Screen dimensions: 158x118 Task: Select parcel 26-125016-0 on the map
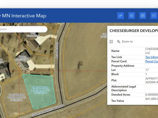[16, 97]
